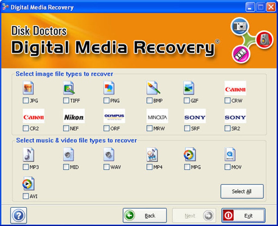Click the app icon in title bar
Image resolution: width=278 pixels, height=226 pixels.
click(x=5, y=7)
